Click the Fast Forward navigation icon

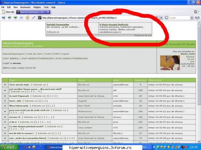coord(21,18)
